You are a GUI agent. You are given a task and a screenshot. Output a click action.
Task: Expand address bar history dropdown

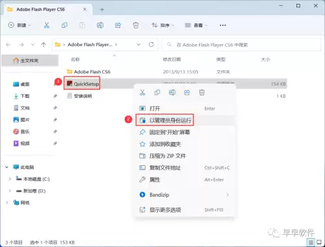coord(138,45)
